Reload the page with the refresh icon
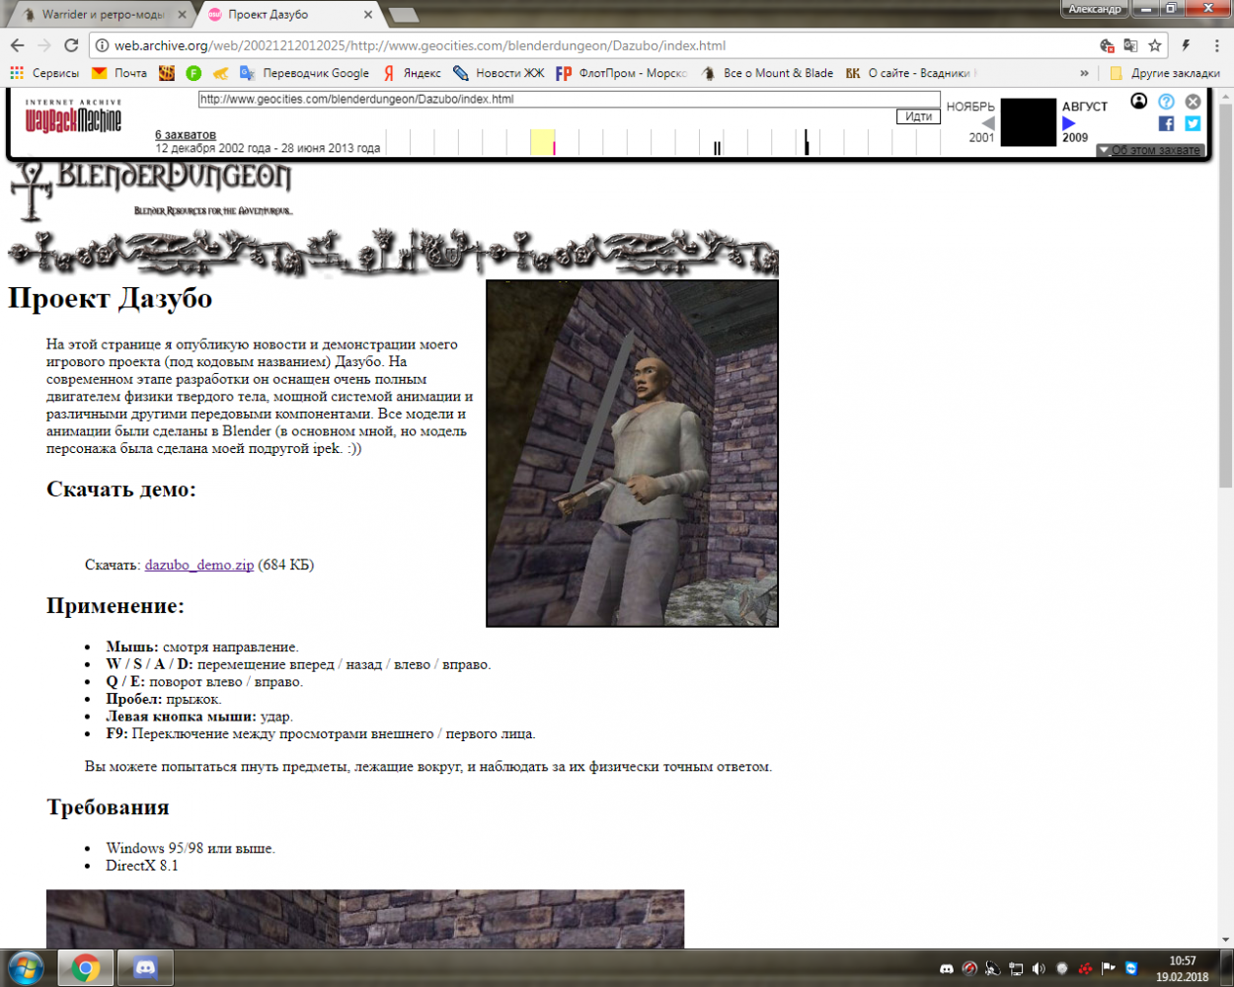The height and width of the screenshot is (987, 1234). pos(71,45)
